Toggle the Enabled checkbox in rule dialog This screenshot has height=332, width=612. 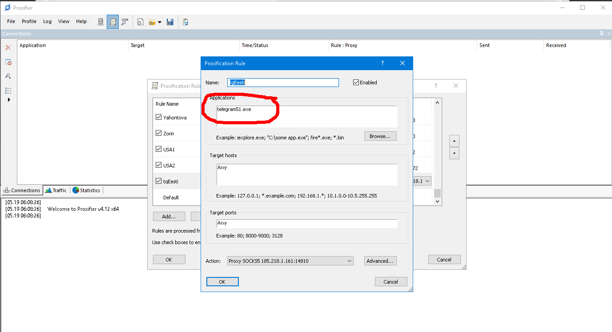click(356, 83)
